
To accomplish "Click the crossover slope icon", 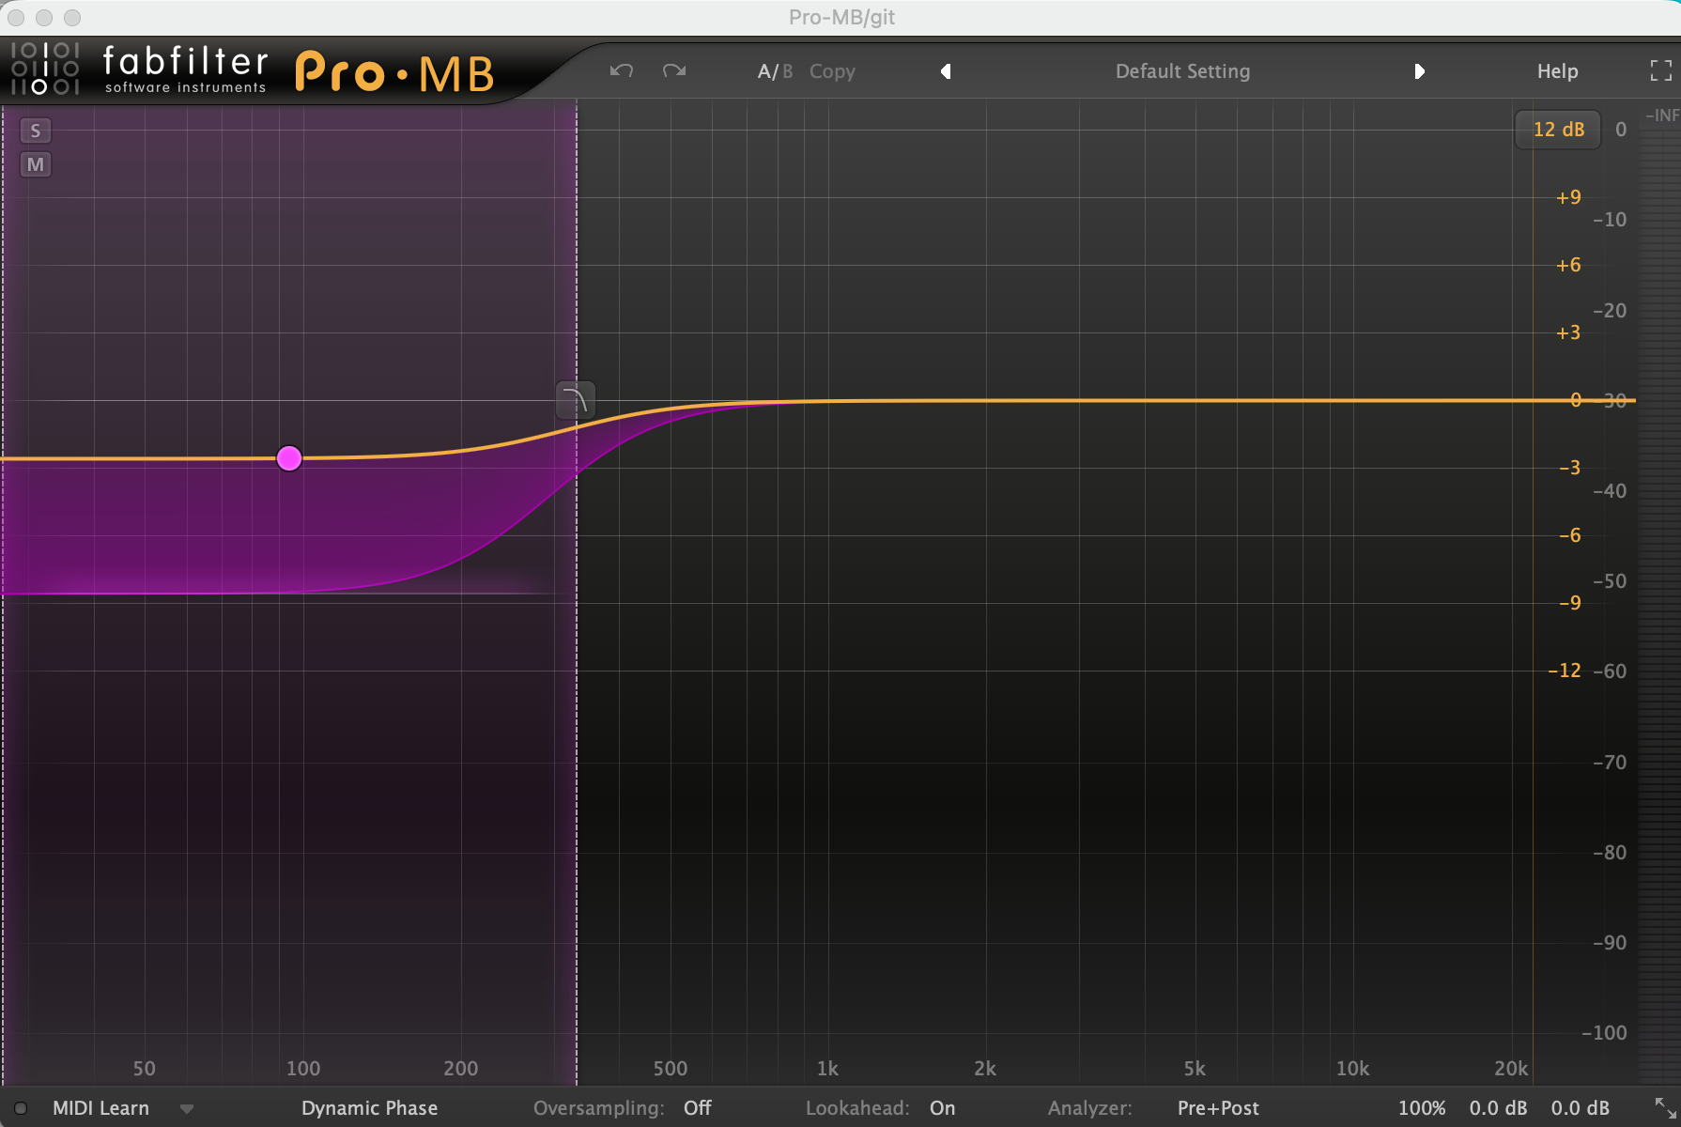I will [576, 401].
